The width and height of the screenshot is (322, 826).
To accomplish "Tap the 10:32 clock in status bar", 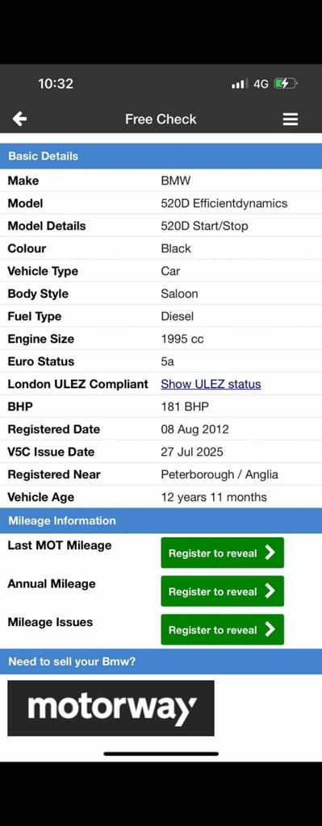I will [56, 83].
